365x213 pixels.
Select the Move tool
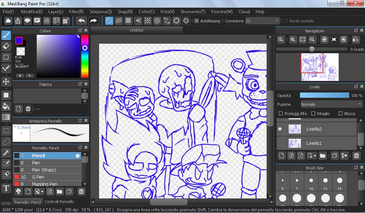pos(6,82)
